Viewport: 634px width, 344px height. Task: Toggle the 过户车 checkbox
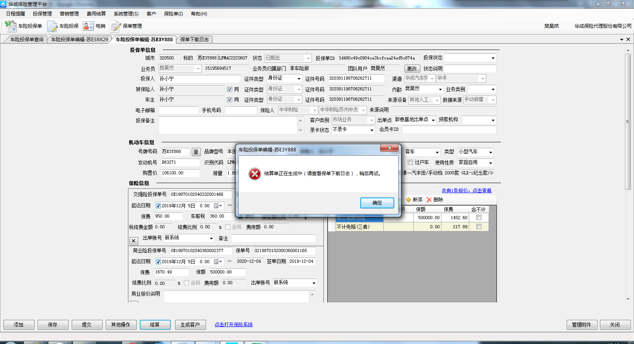click(410, 162)
